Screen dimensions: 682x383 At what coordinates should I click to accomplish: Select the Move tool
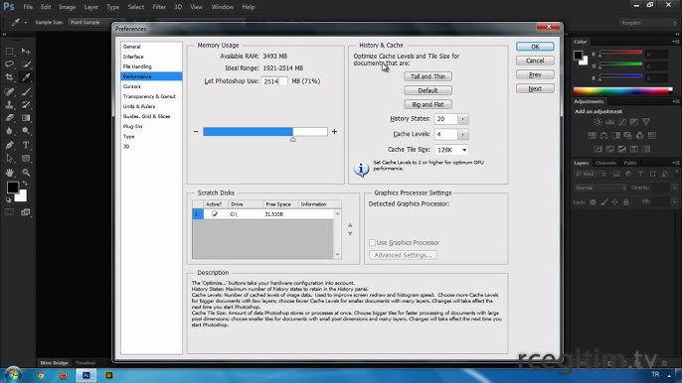26,52
